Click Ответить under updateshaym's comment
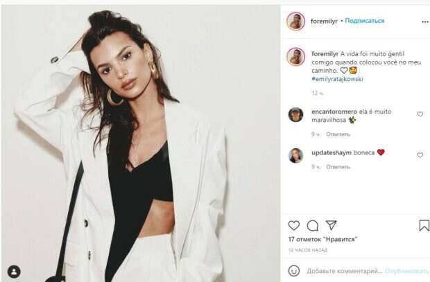Image resolution: width=430 pixels, height=282 pixels. click(x=338, y=167)
